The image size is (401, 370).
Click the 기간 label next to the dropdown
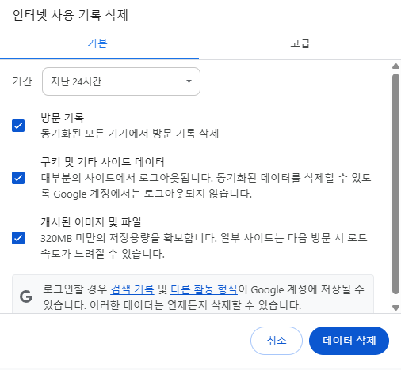coord(22,81)
